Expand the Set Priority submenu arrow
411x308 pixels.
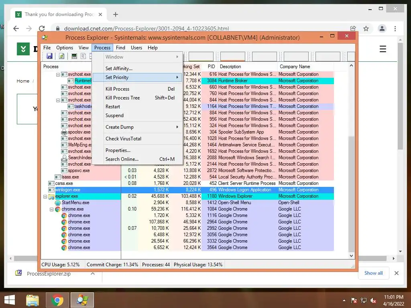(x=177, y=77)
